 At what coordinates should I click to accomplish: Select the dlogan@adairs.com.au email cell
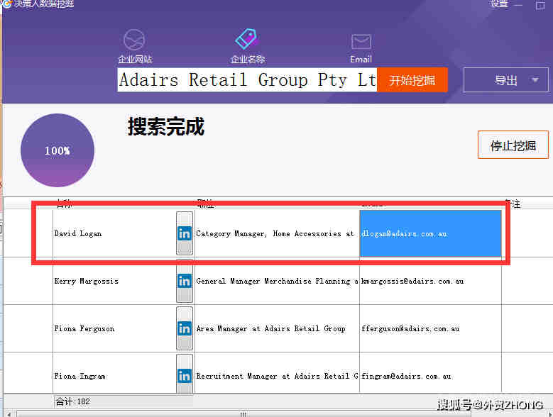[430, 233]
